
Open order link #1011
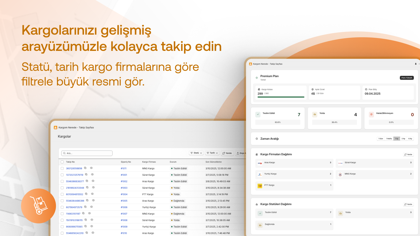[124, 168]
